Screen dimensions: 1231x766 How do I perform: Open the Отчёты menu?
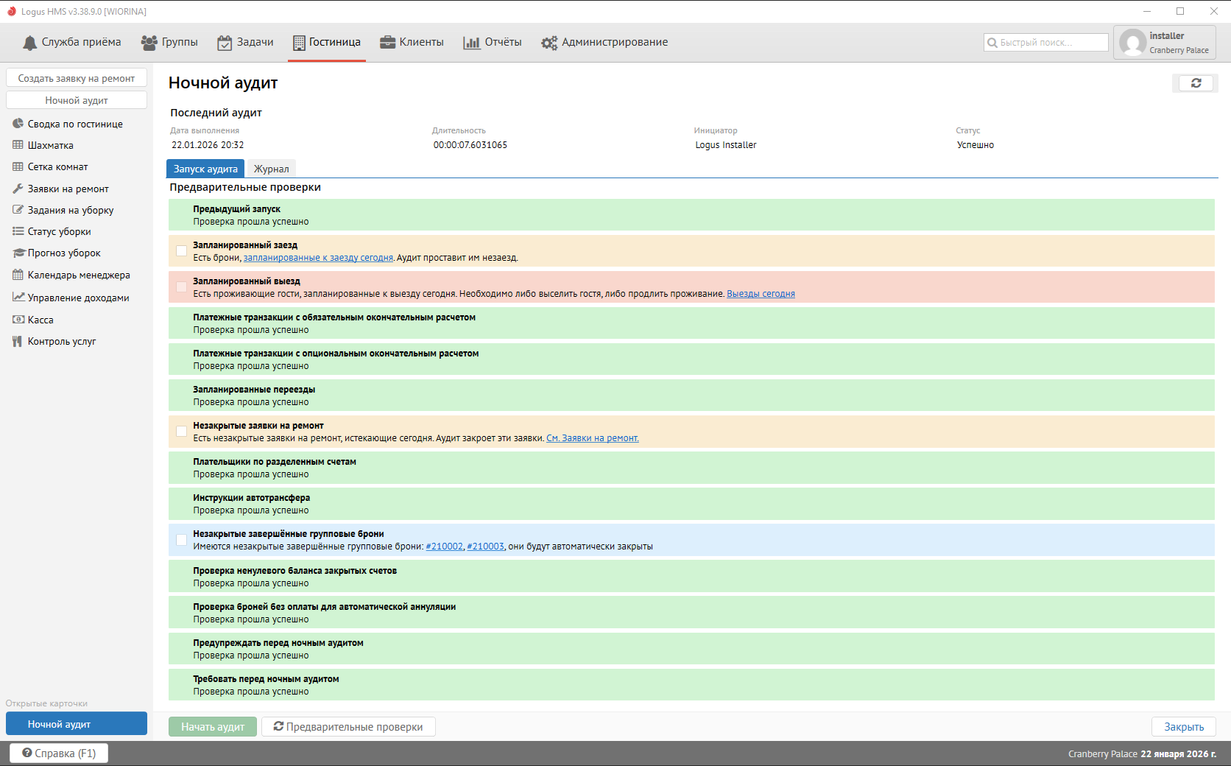(493, 43)
